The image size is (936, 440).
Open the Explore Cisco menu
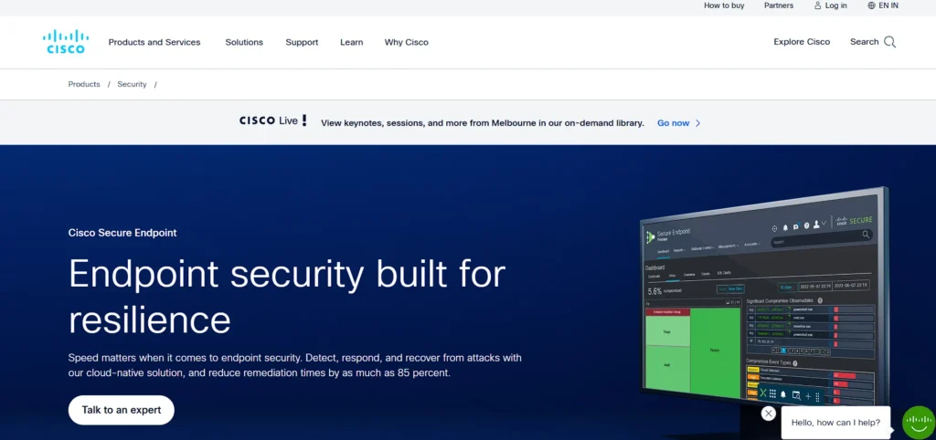[x=802, y=42]
